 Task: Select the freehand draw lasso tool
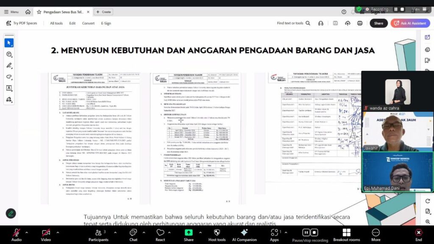click(9, 77)
